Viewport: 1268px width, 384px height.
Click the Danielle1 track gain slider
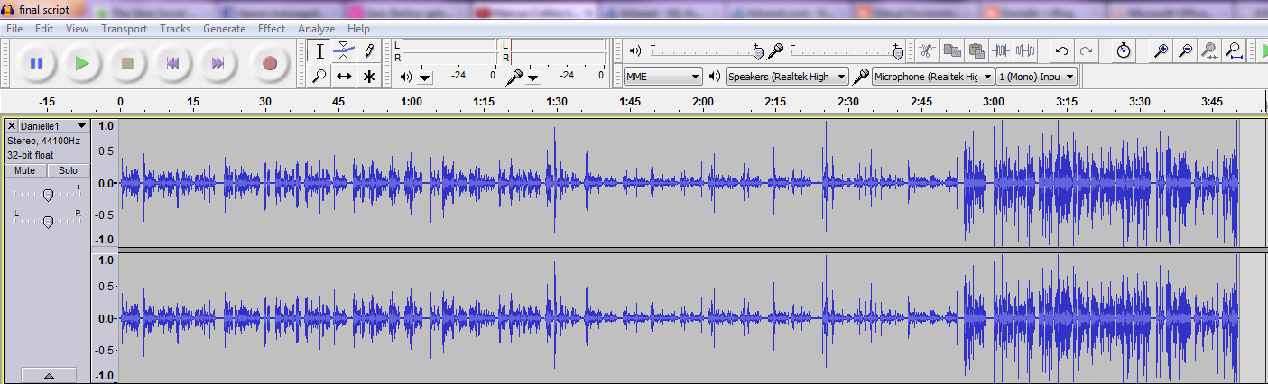pos(48,194)
